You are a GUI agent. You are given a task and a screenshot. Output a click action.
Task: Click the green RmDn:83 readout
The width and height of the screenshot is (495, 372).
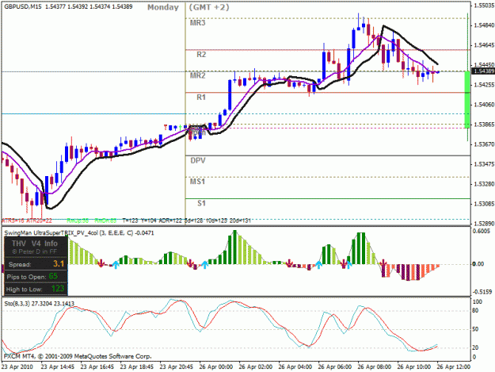point(105,221)
